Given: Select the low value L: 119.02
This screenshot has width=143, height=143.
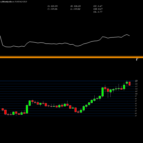Looking at the screenshot, I should coord(75,9).
